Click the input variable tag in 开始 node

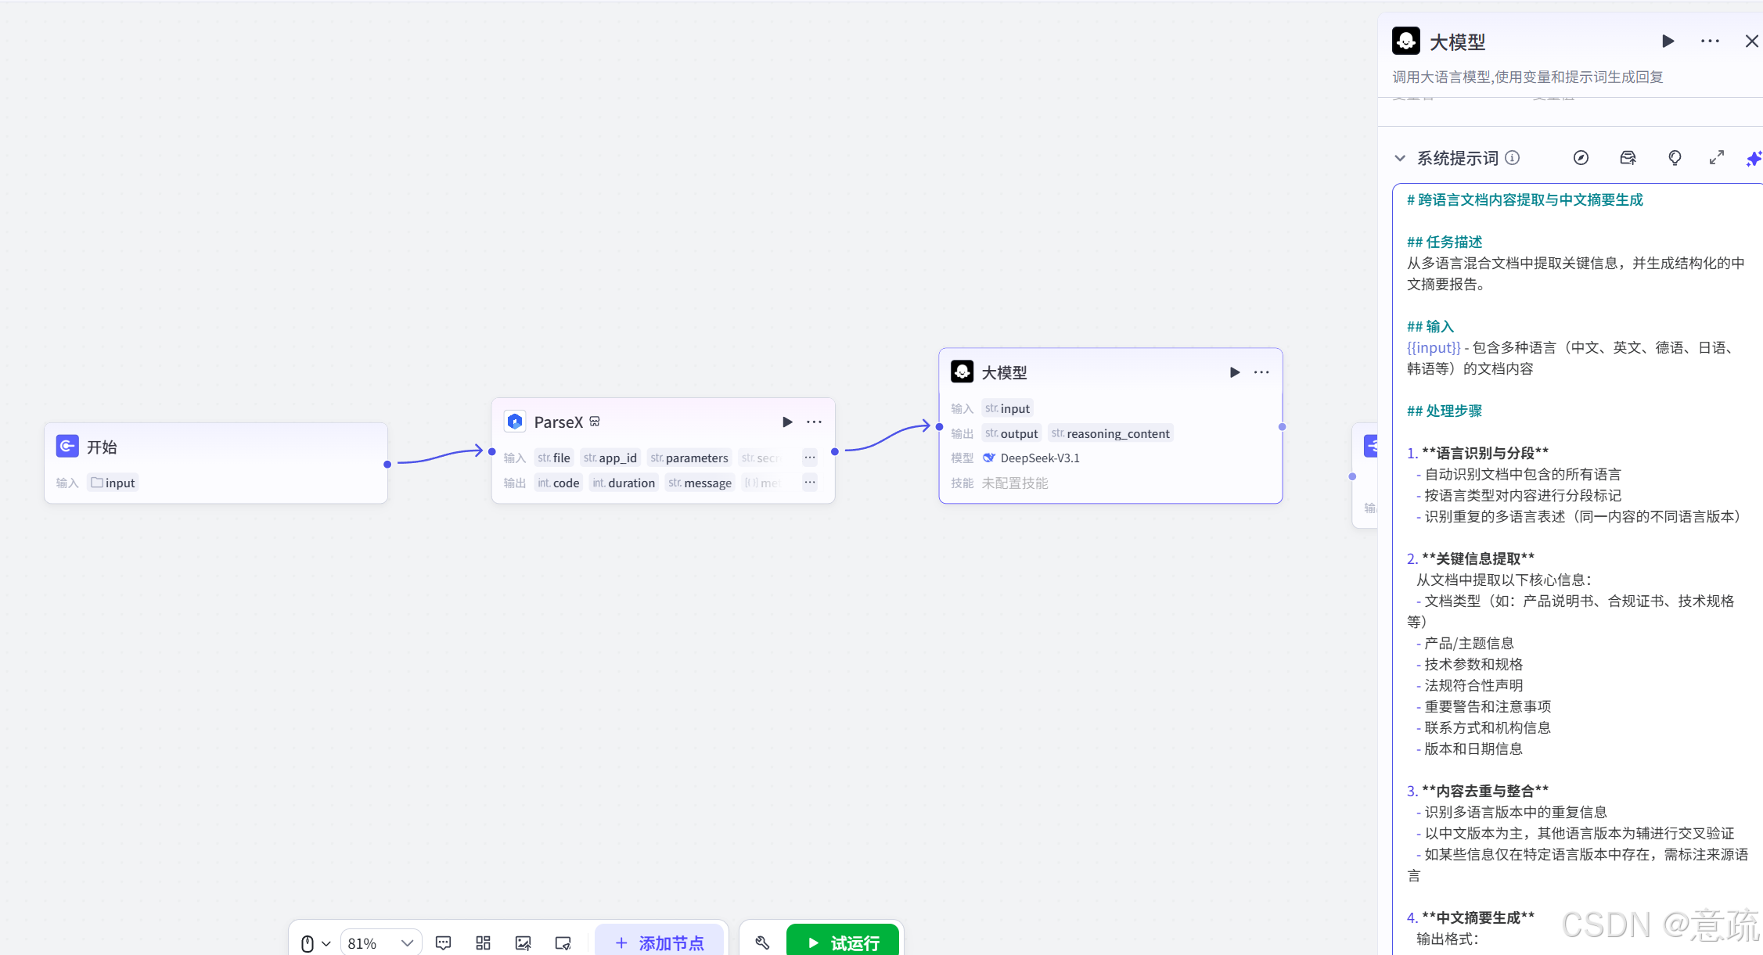tap(113, 483)
